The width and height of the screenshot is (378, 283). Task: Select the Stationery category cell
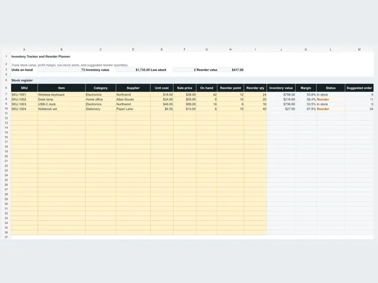click(x=100, y=109)
